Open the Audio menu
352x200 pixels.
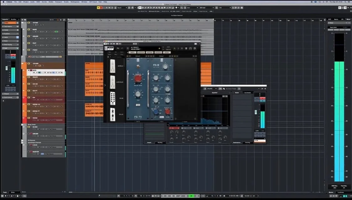point(32,2)
